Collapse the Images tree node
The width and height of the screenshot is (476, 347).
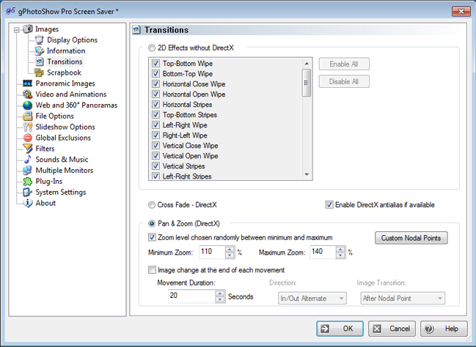[x=17, y=29]
